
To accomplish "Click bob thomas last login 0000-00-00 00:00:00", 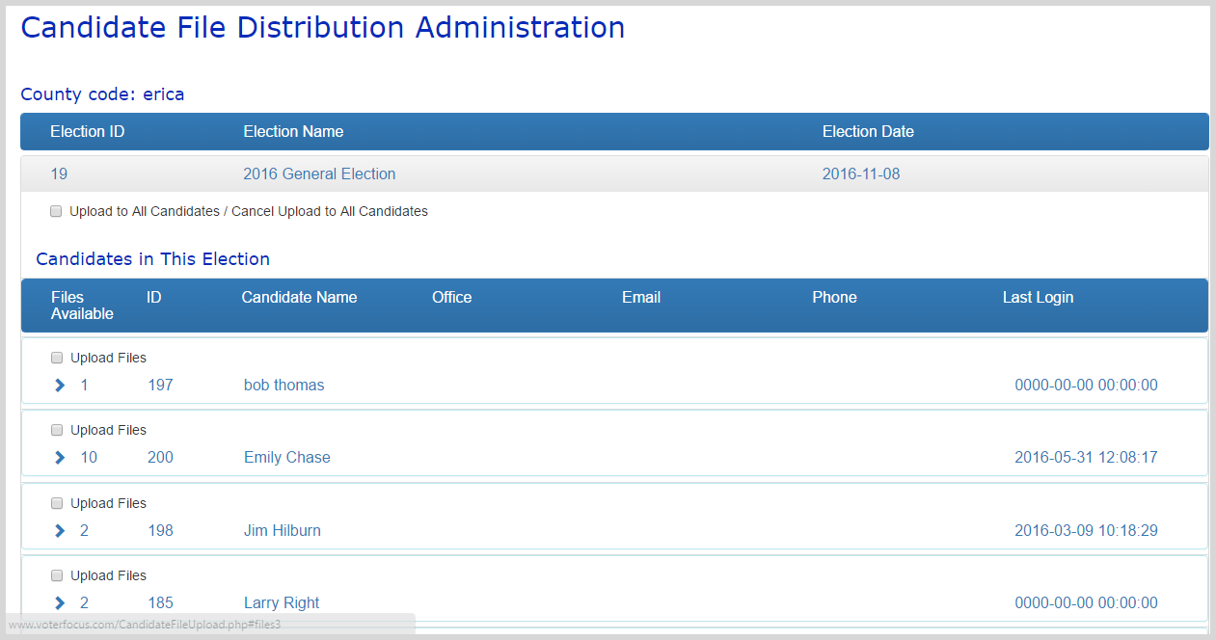I will (x=1086, y=386).
